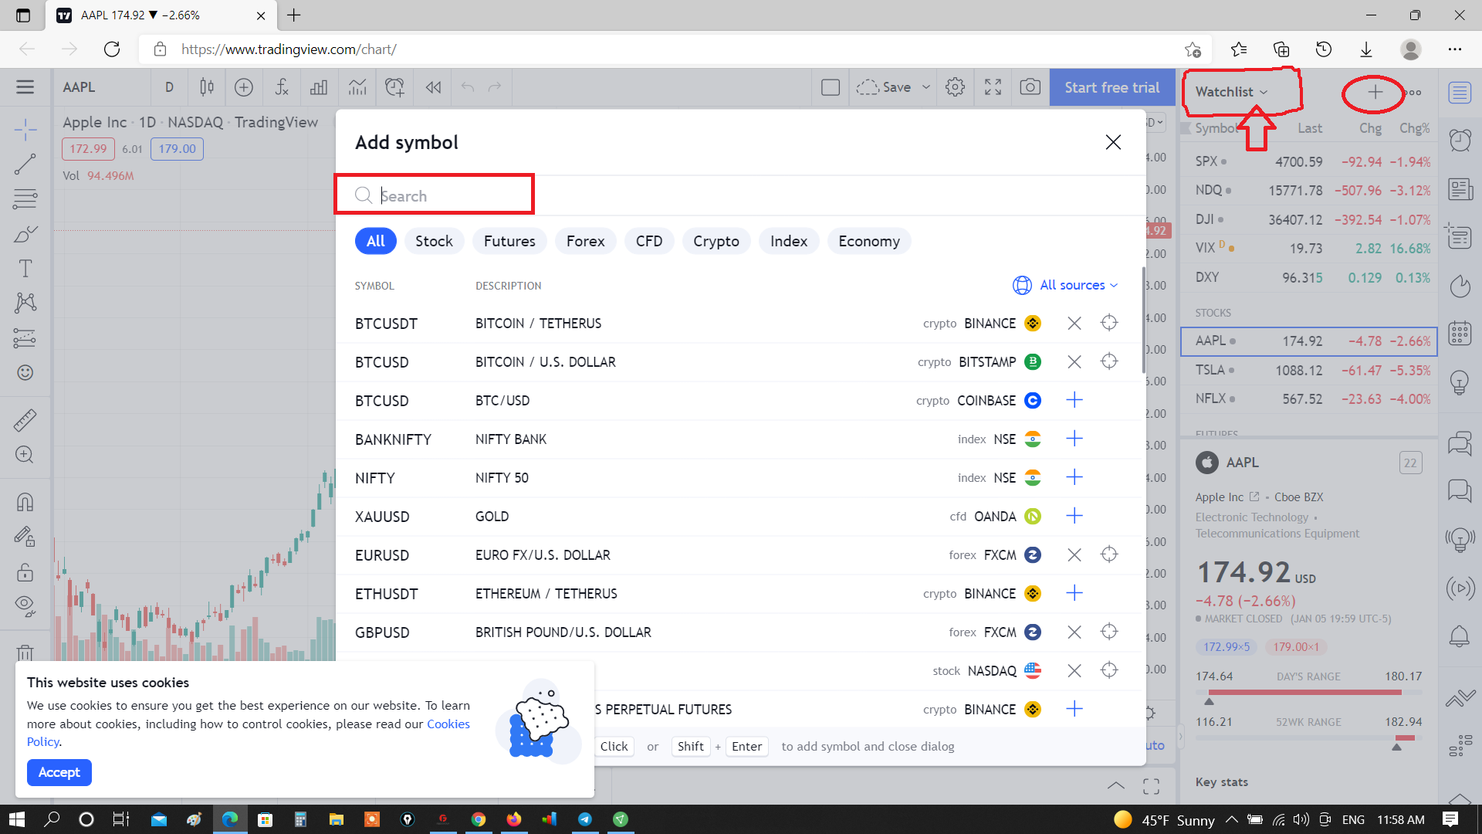
Task: Select the brush drawing tool
Action: (x=25, y=233)
